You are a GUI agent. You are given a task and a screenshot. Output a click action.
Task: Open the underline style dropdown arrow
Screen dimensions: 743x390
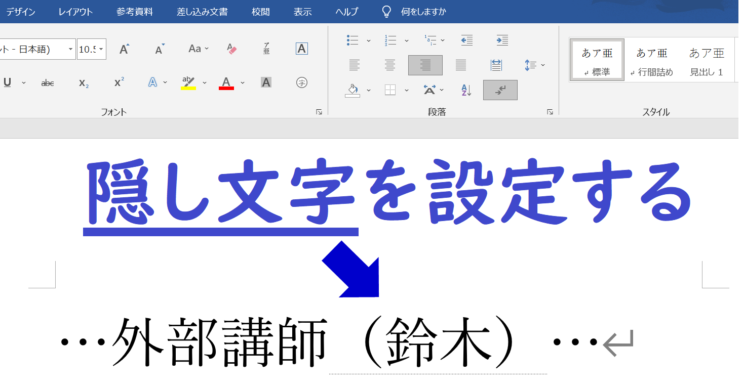point(23,82)
